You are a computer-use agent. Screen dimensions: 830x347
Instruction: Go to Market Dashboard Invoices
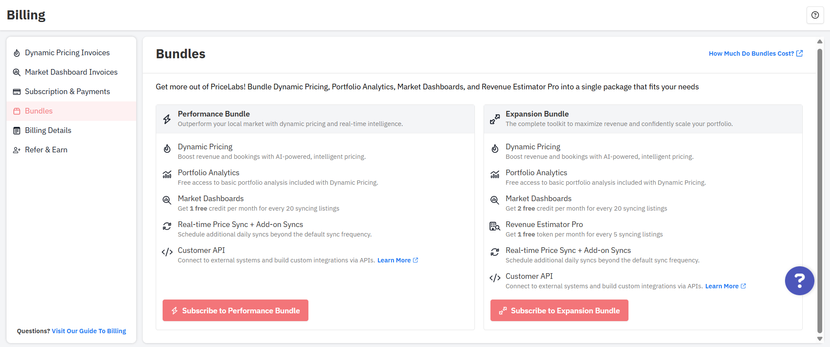point(71,72)
